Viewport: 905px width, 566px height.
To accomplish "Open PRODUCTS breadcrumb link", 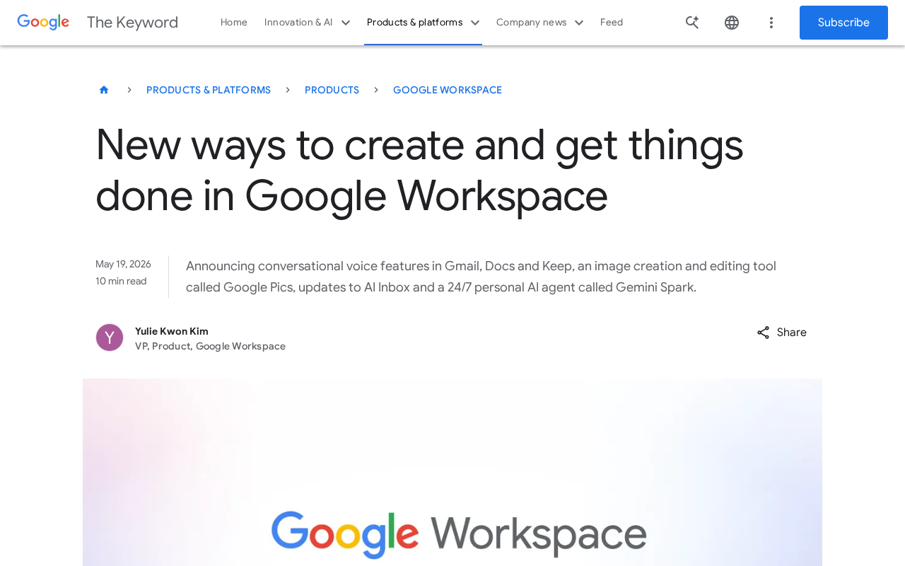I will (332, 90).
